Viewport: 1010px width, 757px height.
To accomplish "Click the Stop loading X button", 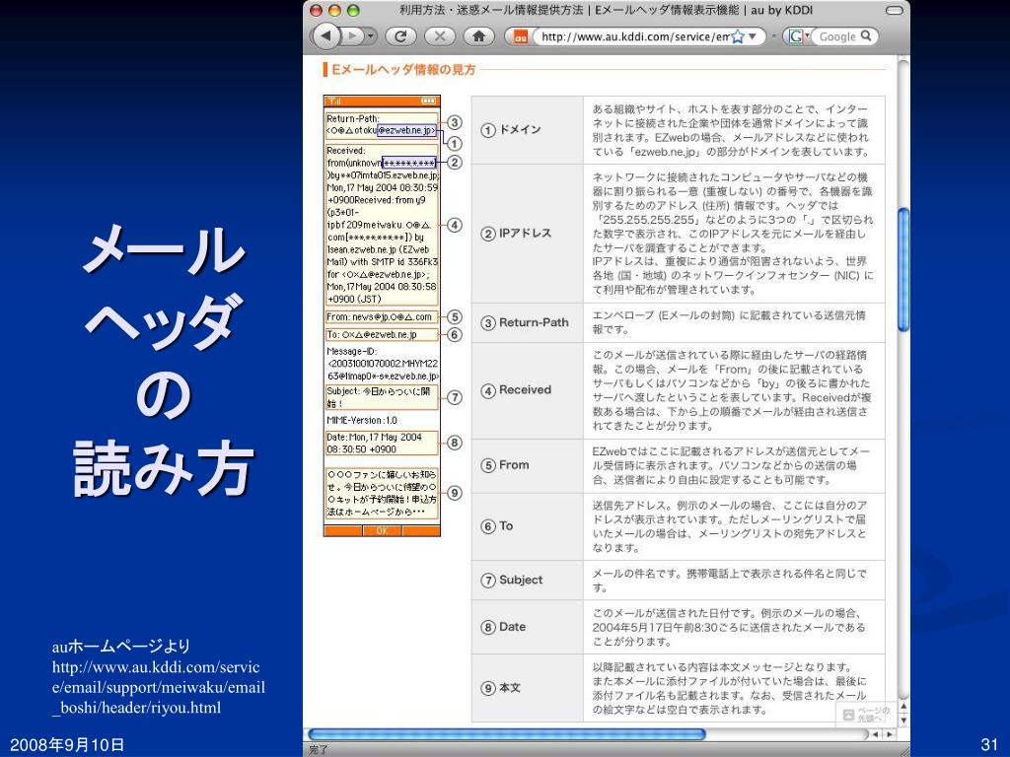I will click(x=440, y=36).
